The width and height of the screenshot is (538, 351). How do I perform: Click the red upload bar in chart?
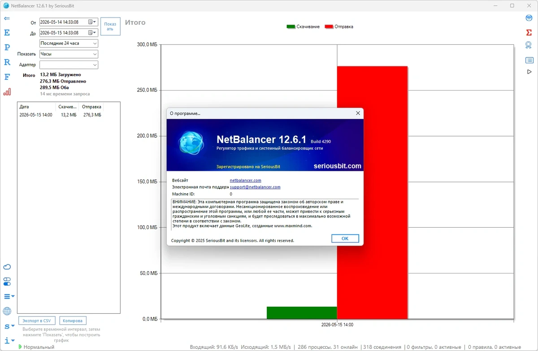pos(372,193)
